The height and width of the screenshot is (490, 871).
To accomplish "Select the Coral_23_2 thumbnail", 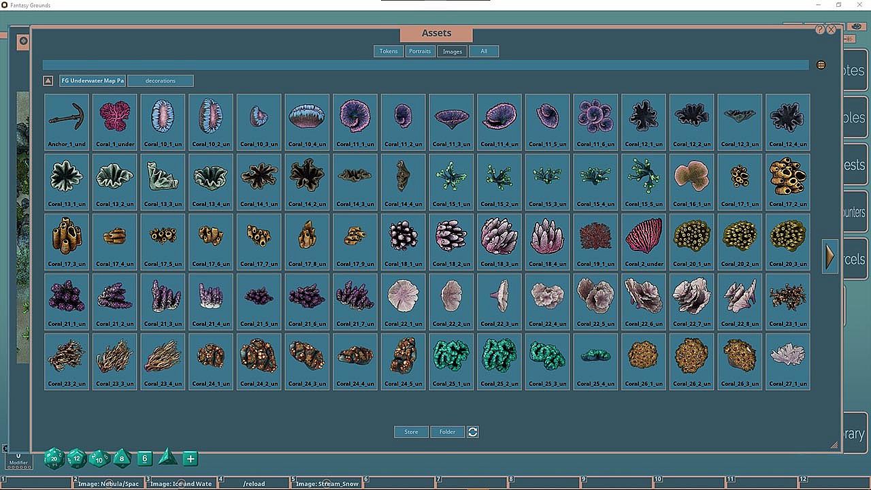I will click(x=67, y=361).
